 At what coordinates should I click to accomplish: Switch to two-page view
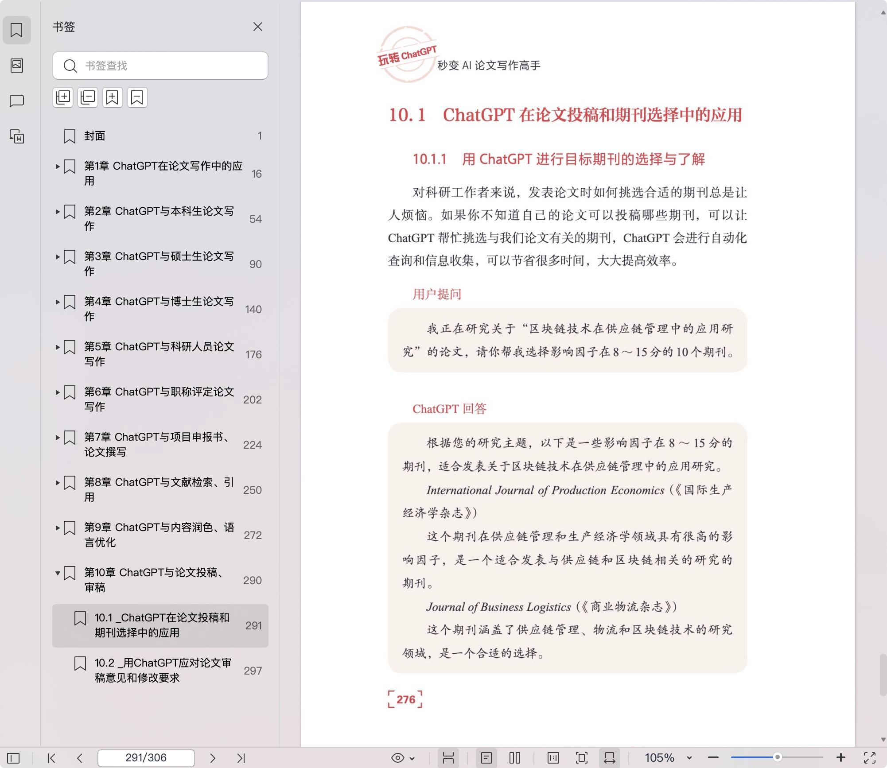coord(515,758)
